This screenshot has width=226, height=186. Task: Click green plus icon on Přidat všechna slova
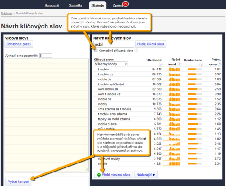pyautogui.click(x=99, y=175)
